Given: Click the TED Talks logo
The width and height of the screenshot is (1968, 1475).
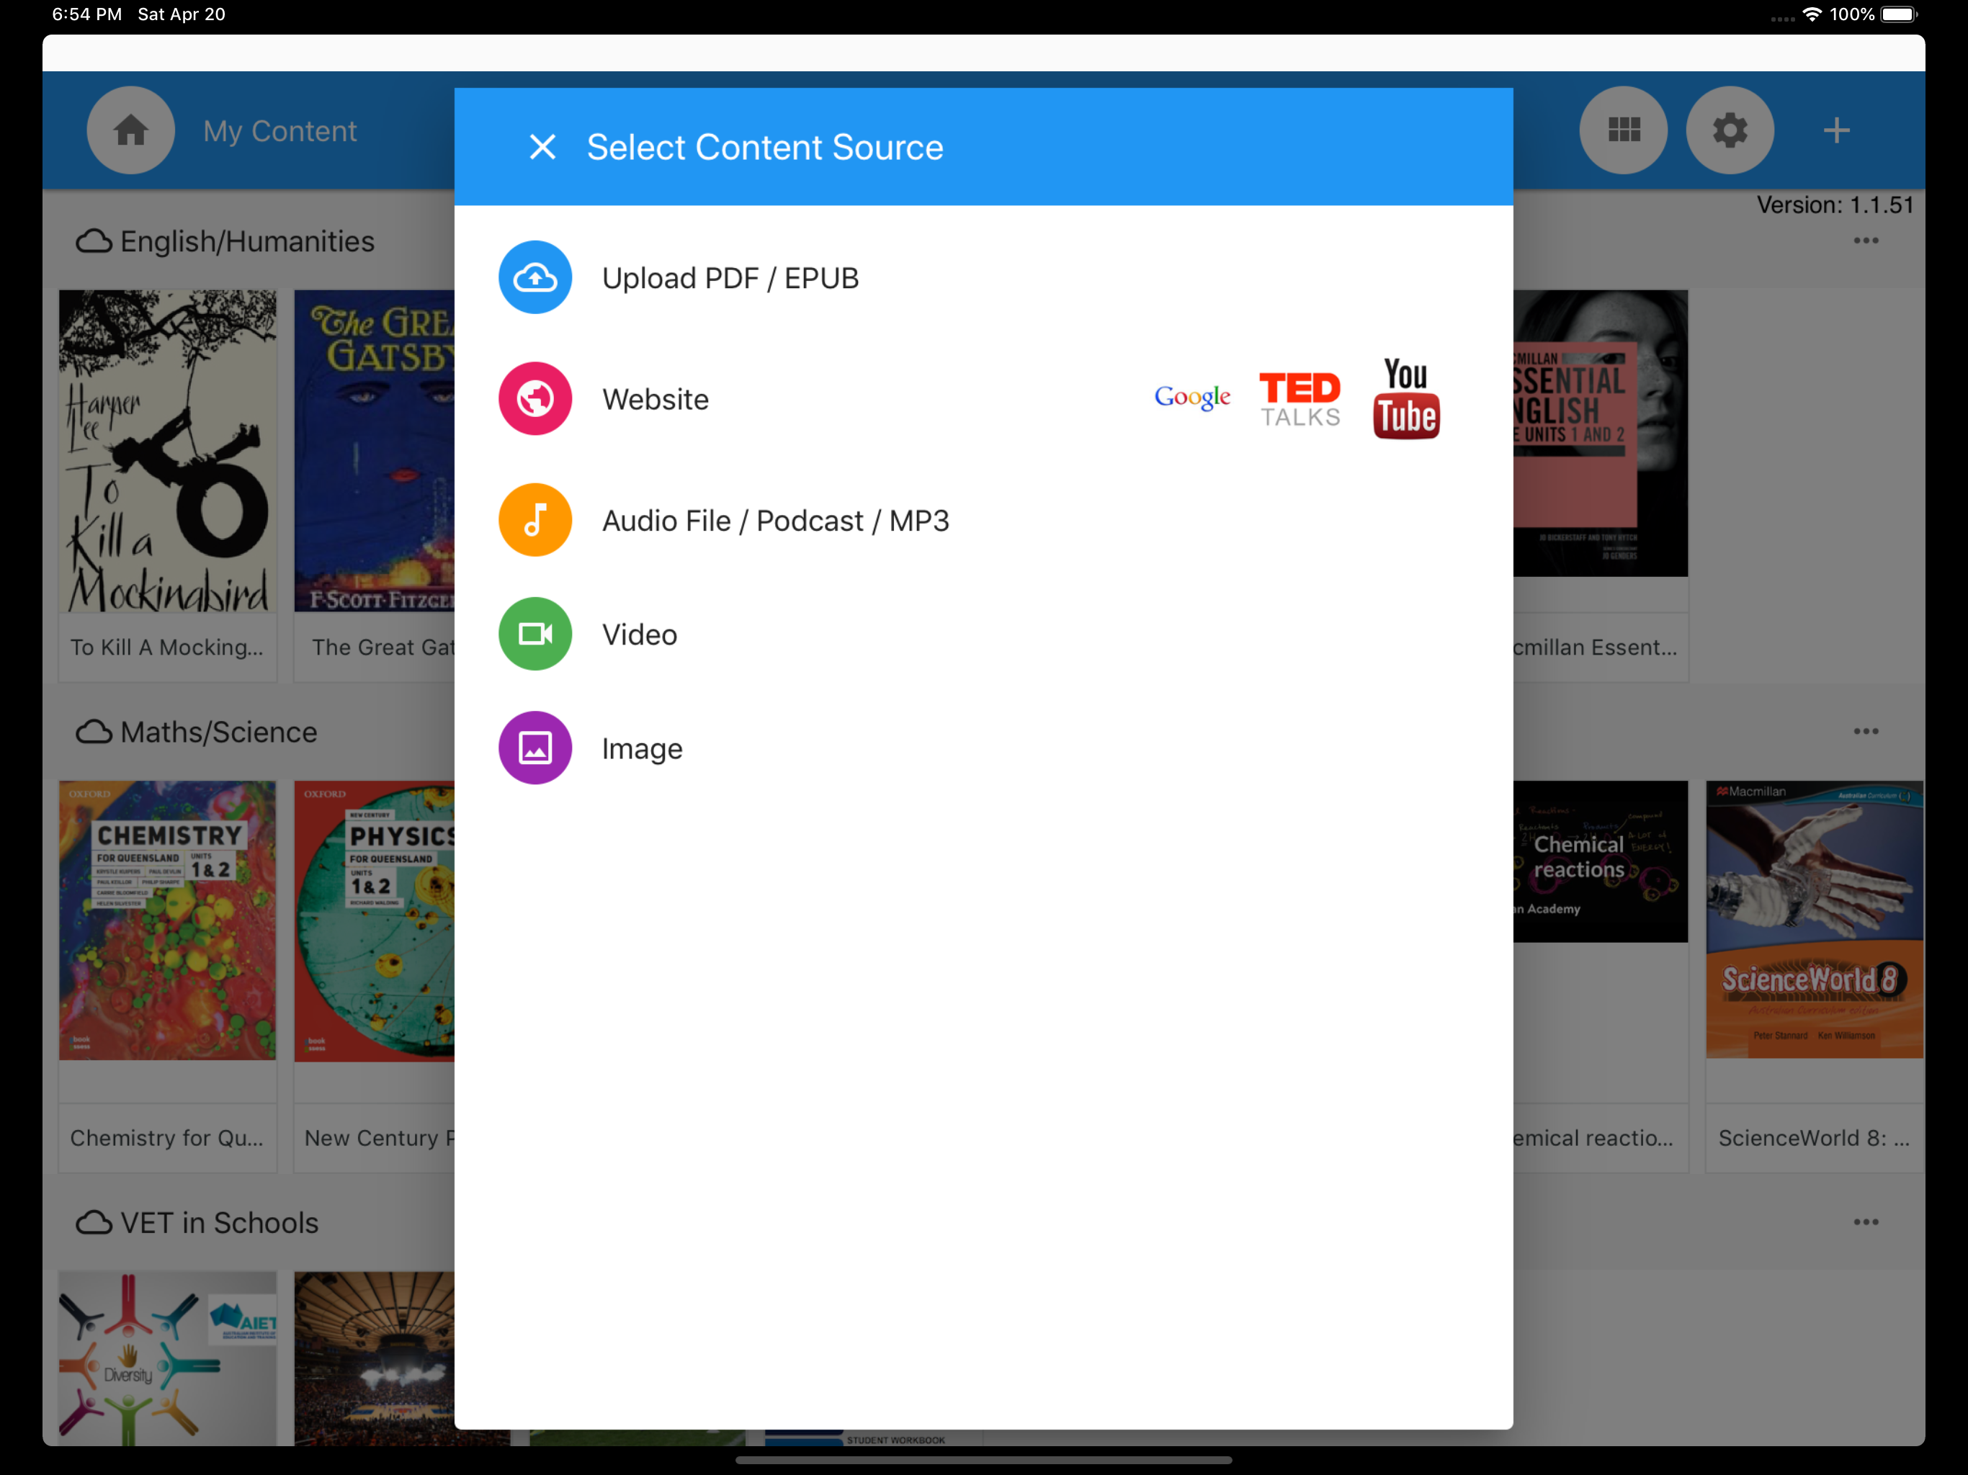Looking at the screenshot, I should tap(1299, 400).
